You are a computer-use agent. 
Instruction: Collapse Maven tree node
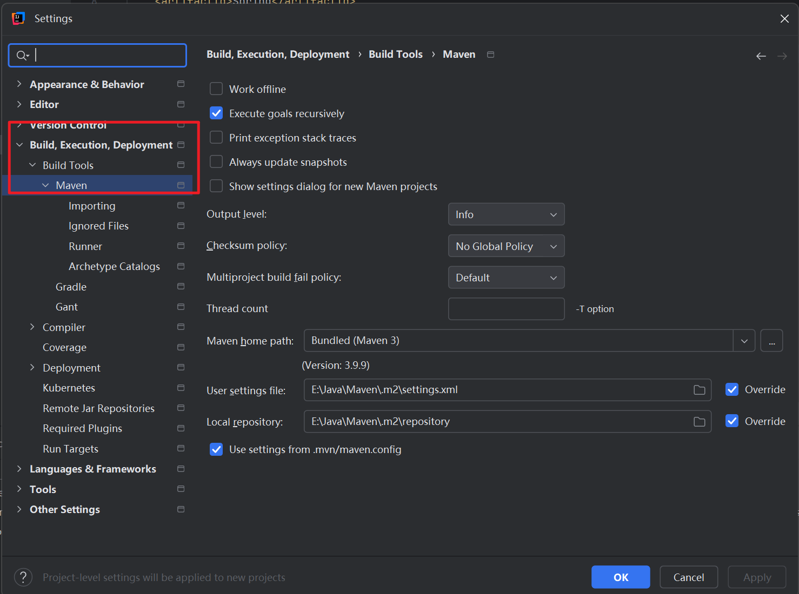[x=45, y=185]
